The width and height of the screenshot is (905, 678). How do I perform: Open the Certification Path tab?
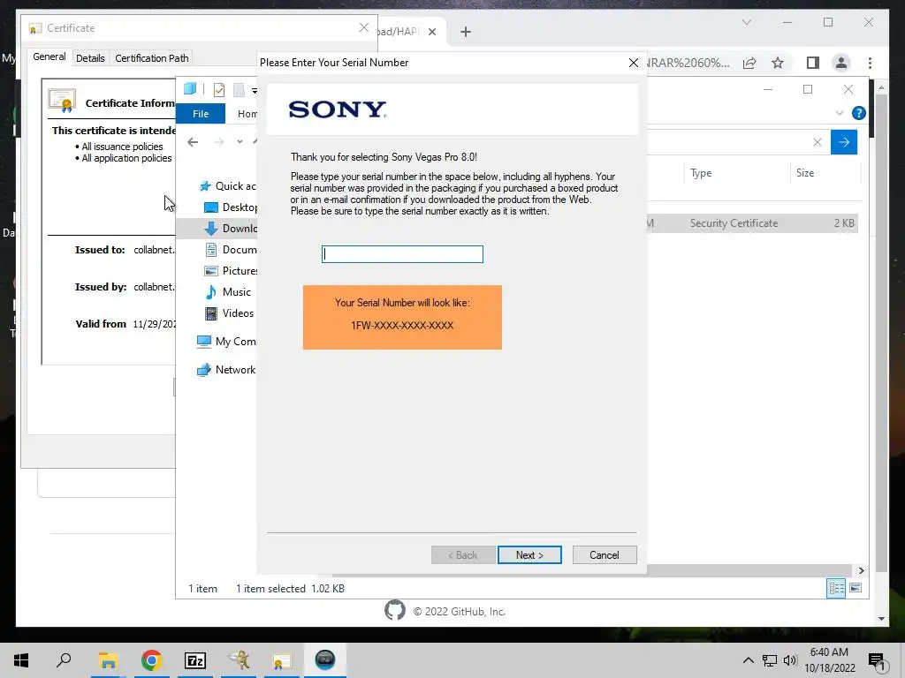(x=152, y=58)
